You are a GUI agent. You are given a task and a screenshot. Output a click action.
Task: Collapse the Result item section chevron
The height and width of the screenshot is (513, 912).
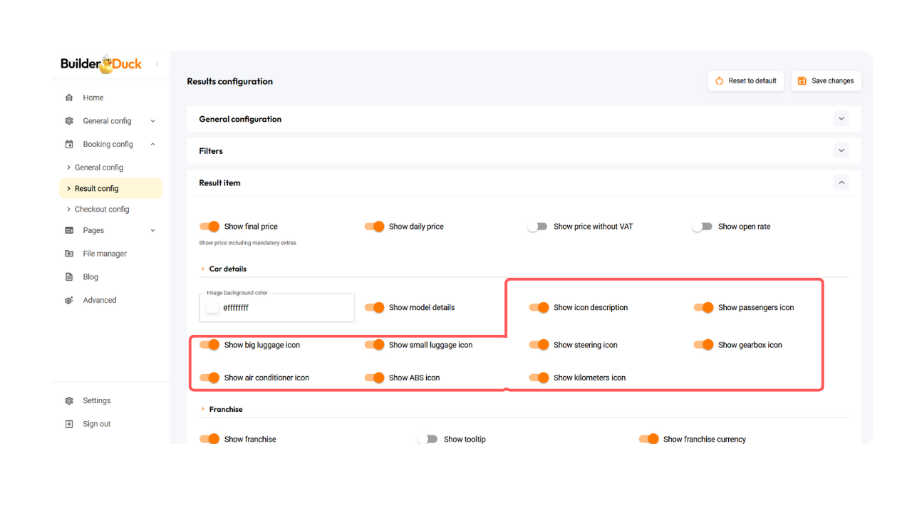click(841, 182)
